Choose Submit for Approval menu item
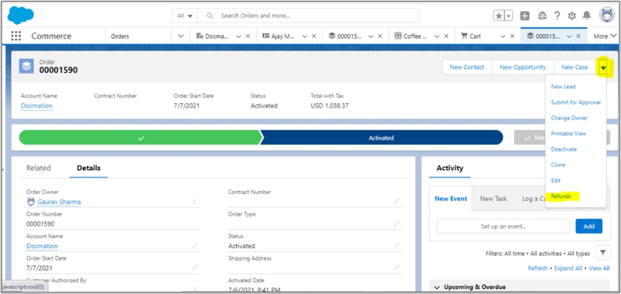This screenshot has height=294, width=621. tap(575, 103)
